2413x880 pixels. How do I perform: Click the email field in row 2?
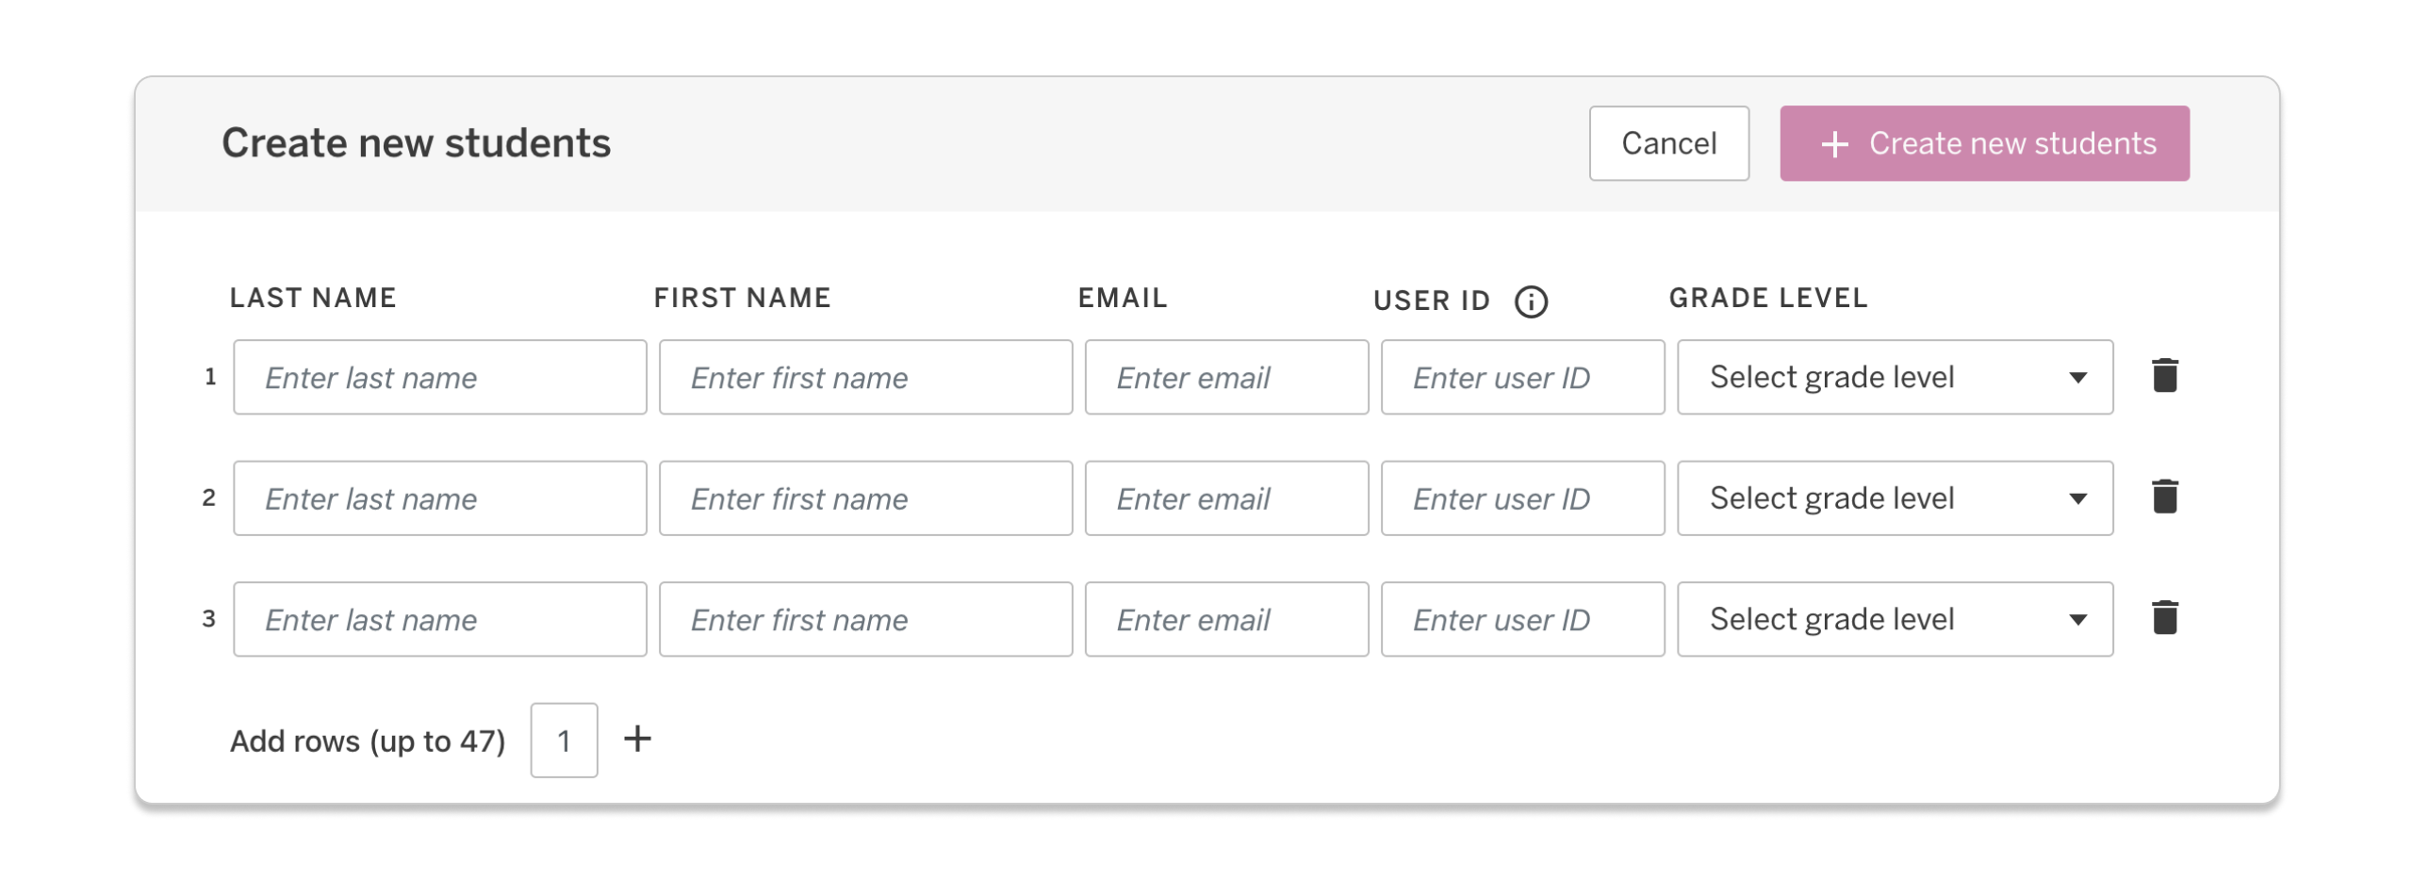(x=1226, y=497)
